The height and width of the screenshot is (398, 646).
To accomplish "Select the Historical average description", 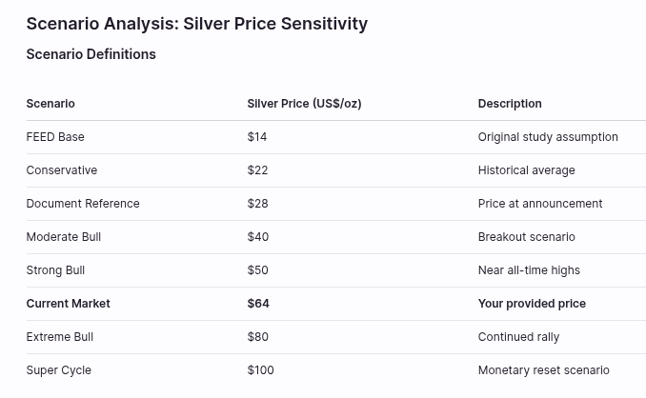I will click(x=526, y=169).
